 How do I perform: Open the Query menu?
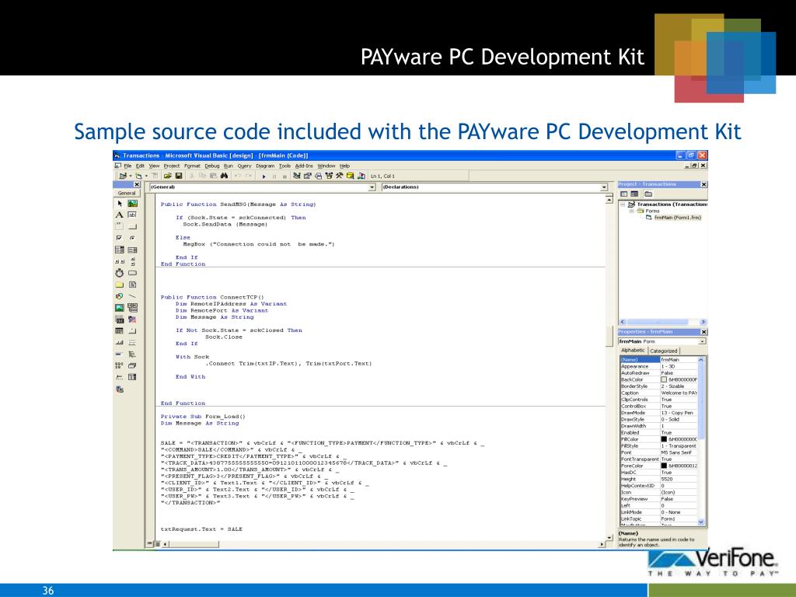click(x=244, y=166)
